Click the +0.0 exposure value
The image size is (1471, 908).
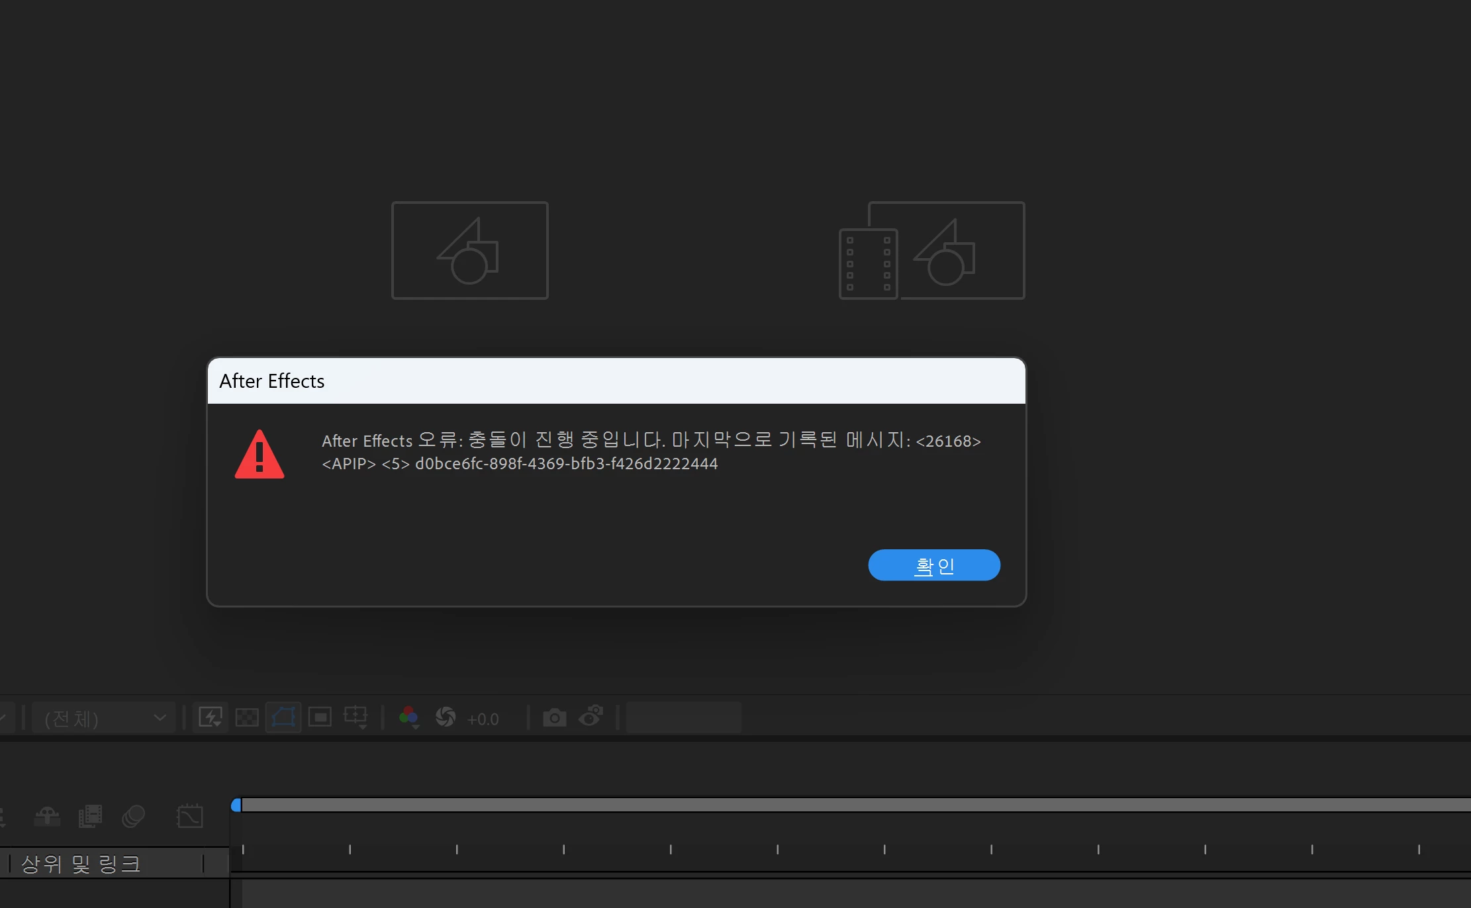483,719
